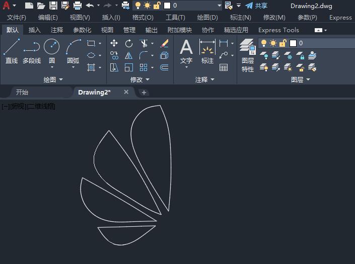Open the Draw (绘图D) menu
The height and width of the screenshot is (264, 355).
tap(207, 18)
